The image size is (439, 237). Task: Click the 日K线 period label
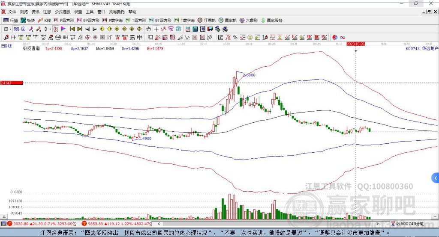pos(6,46)
